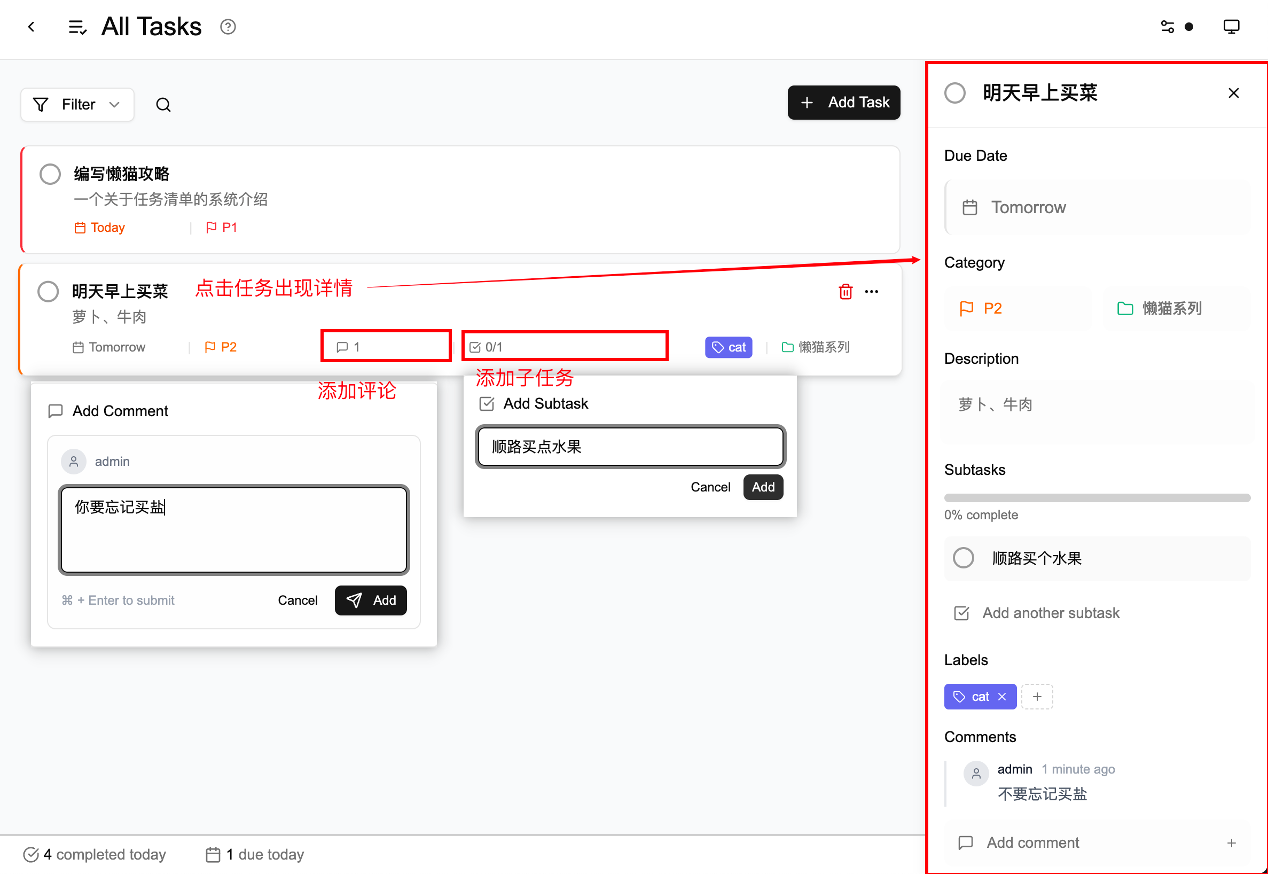Click the back arrow icon
The image size is (1268, 874).
(32, 27)
